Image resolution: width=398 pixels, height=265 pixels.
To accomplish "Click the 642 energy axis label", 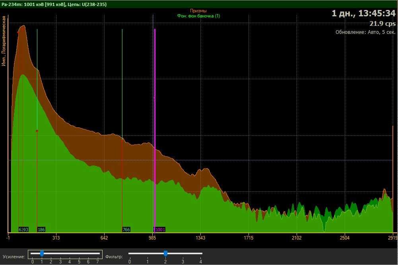I will pyautogui.click(x=104, y=238).
